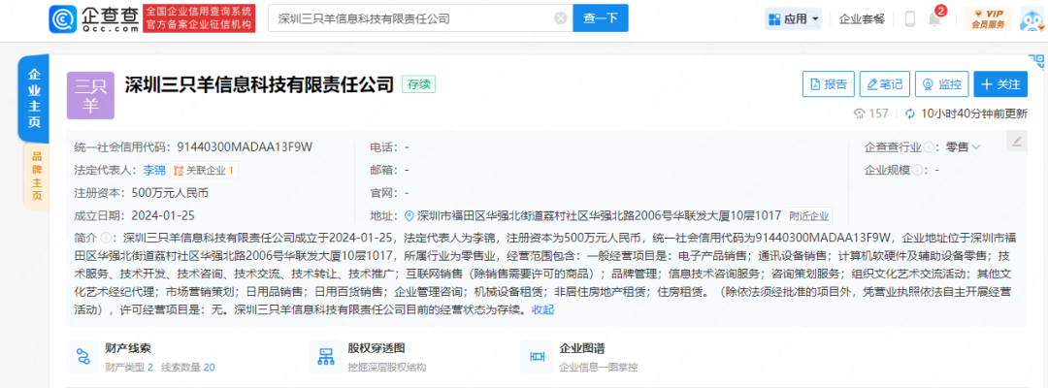
Task: Expand the 零售 industry dropdown
Action: [x=964, y=146]
